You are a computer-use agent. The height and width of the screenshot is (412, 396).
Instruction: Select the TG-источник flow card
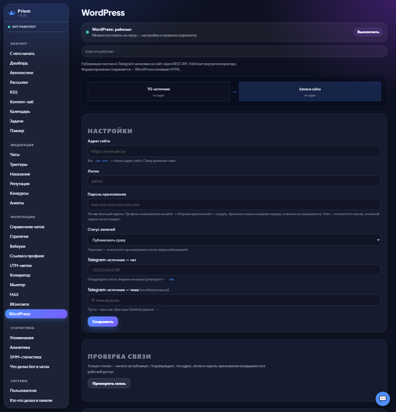pos(159,91)
